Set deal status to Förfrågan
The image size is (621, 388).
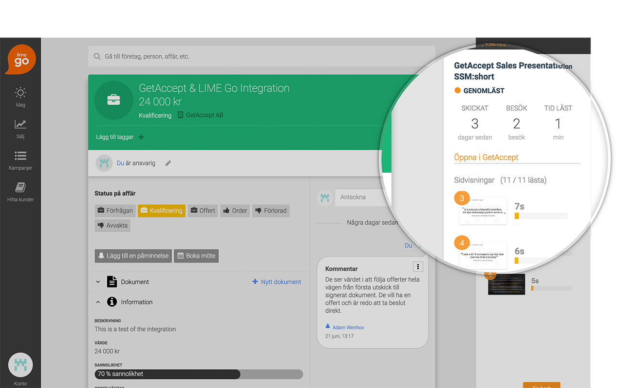pos(115,210)
